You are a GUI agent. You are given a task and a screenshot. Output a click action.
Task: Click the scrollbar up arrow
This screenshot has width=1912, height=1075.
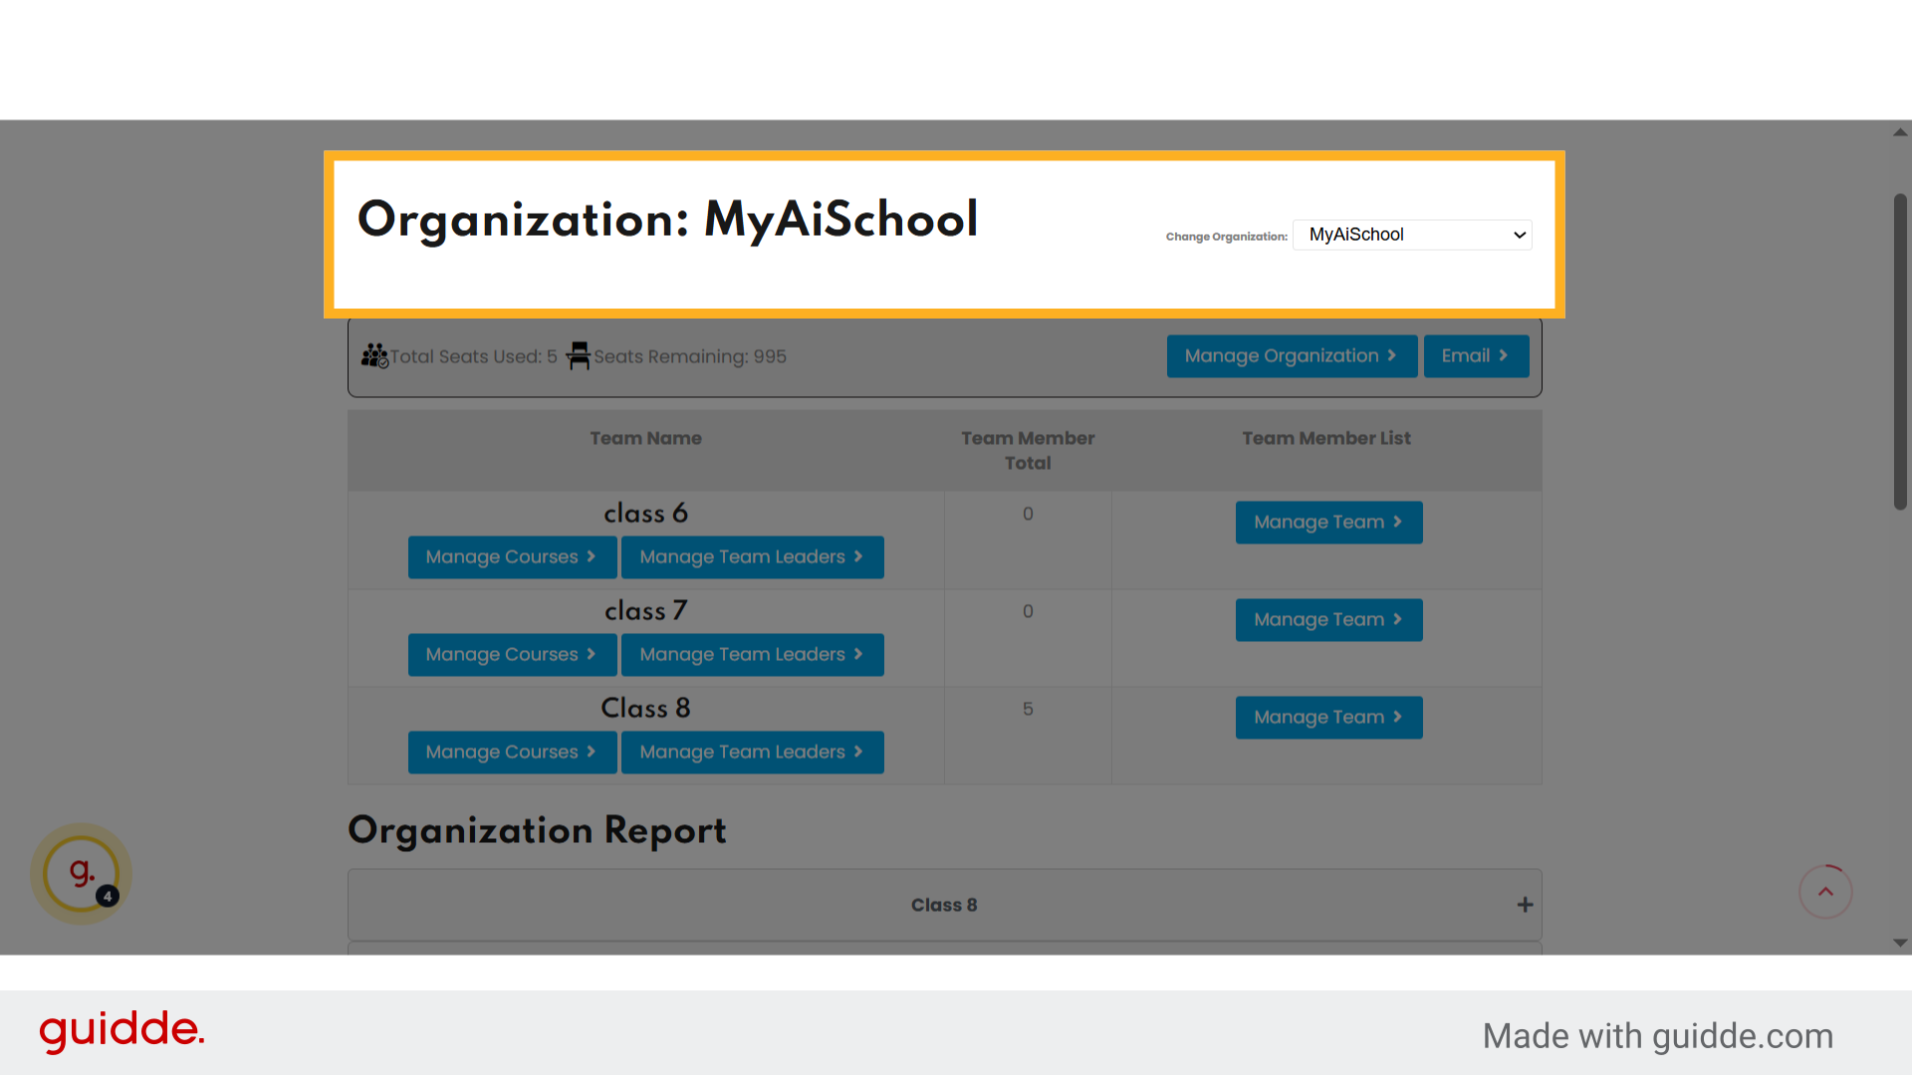pyautogui.click(x=1899, y=132)
